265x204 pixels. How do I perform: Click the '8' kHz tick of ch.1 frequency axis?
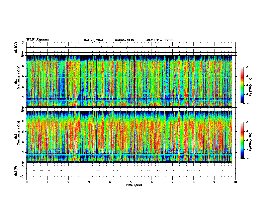(23, 66)
